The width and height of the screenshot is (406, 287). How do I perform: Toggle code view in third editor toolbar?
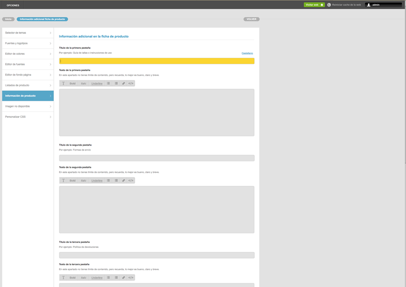(131, 277)
